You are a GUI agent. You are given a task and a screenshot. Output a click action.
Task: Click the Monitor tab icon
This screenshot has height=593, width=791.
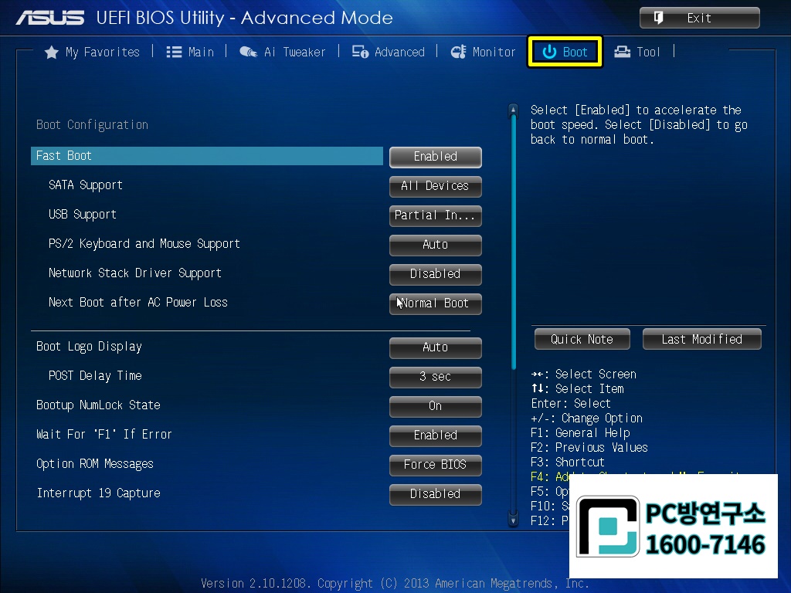[459, 52]
